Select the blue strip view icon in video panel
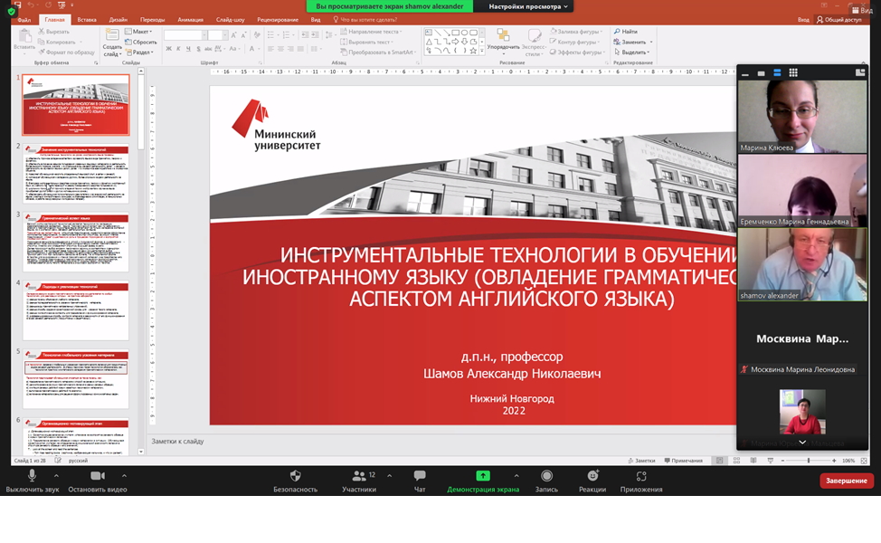 click(x=777, y=72)
